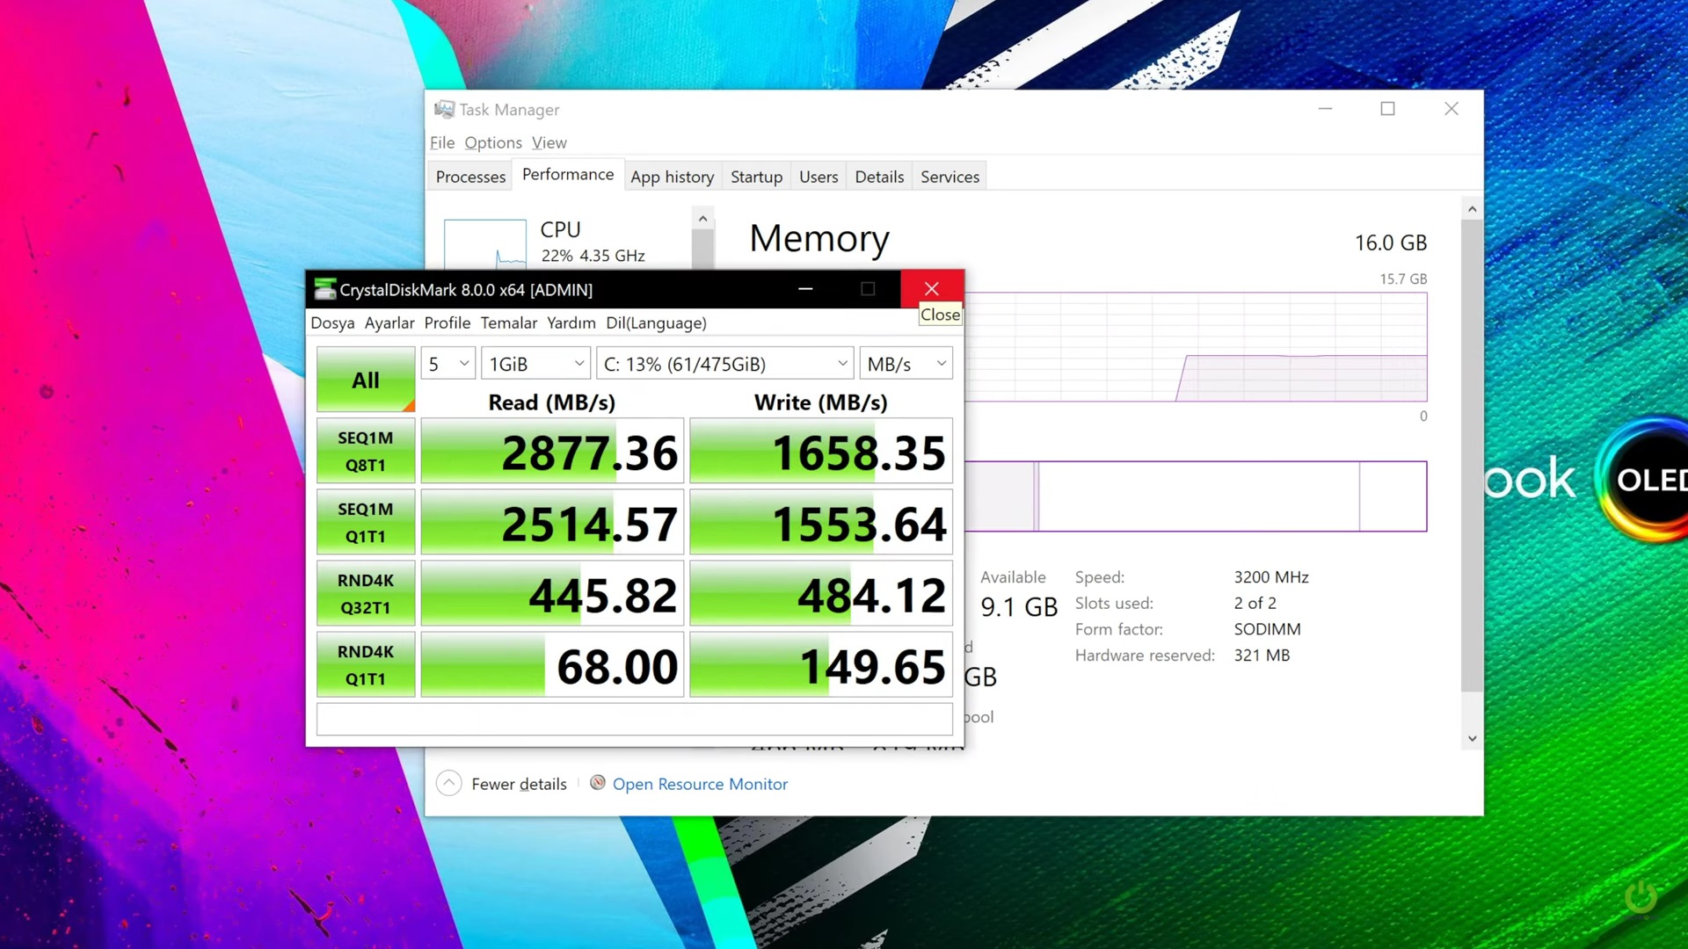1688x949 pixels.
Task: Open Resource Monitor link
Action: tap(700, 784)
